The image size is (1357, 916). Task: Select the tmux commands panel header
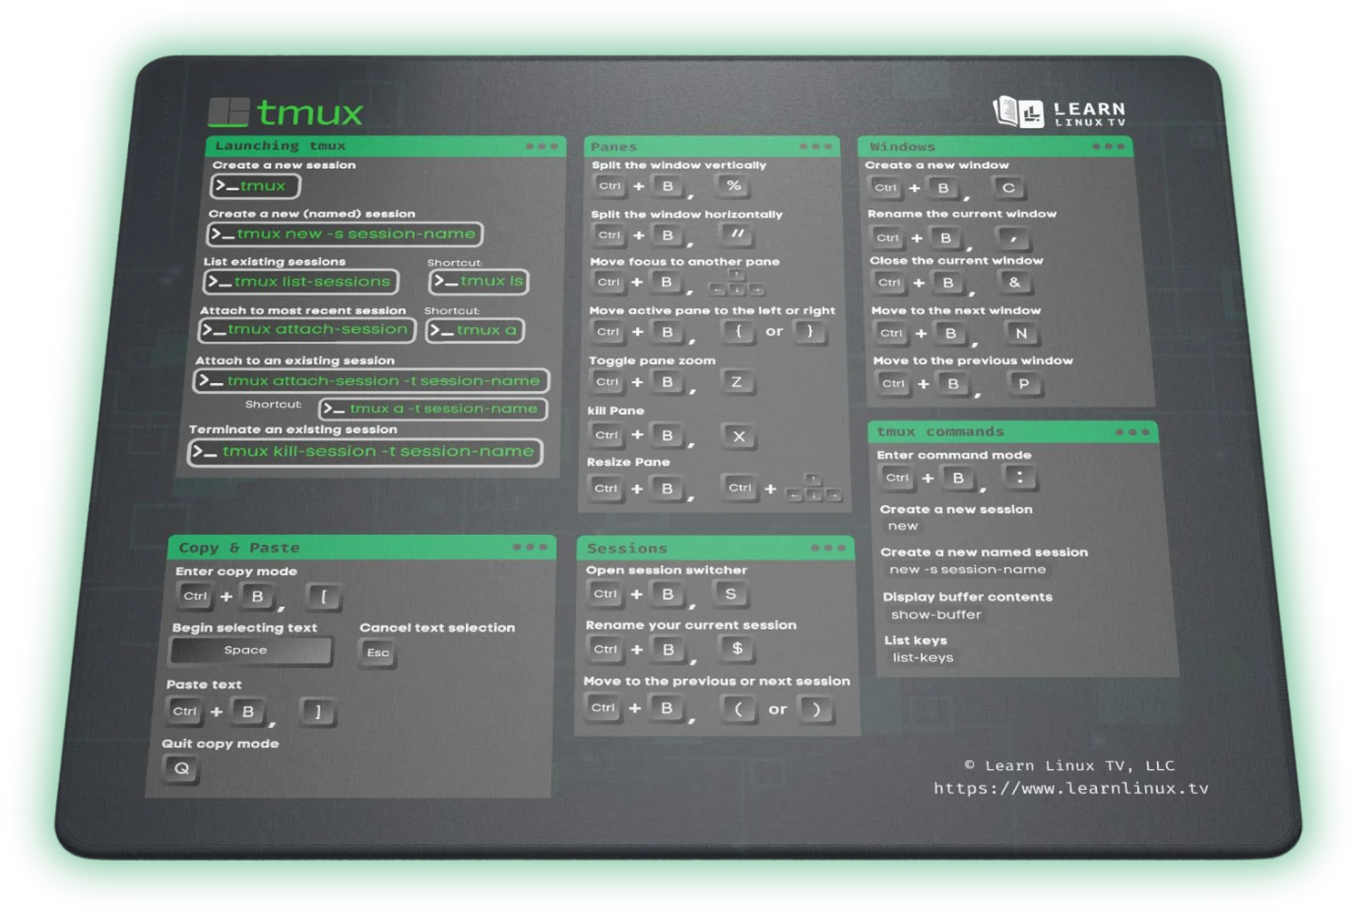(x=1013, y=432)
